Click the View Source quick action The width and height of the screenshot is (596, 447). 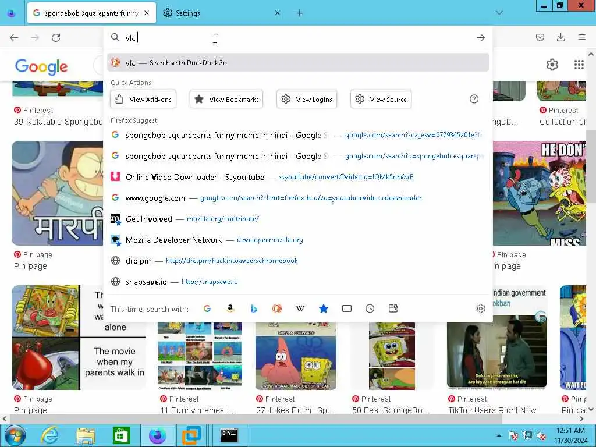381,99
